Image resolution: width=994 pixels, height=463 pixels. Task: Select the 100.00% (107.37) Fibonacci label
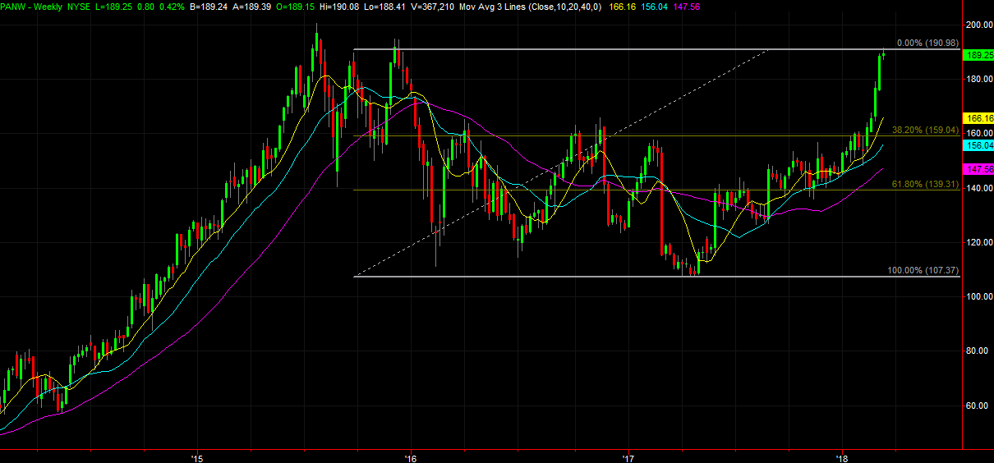tap(923, 270)
